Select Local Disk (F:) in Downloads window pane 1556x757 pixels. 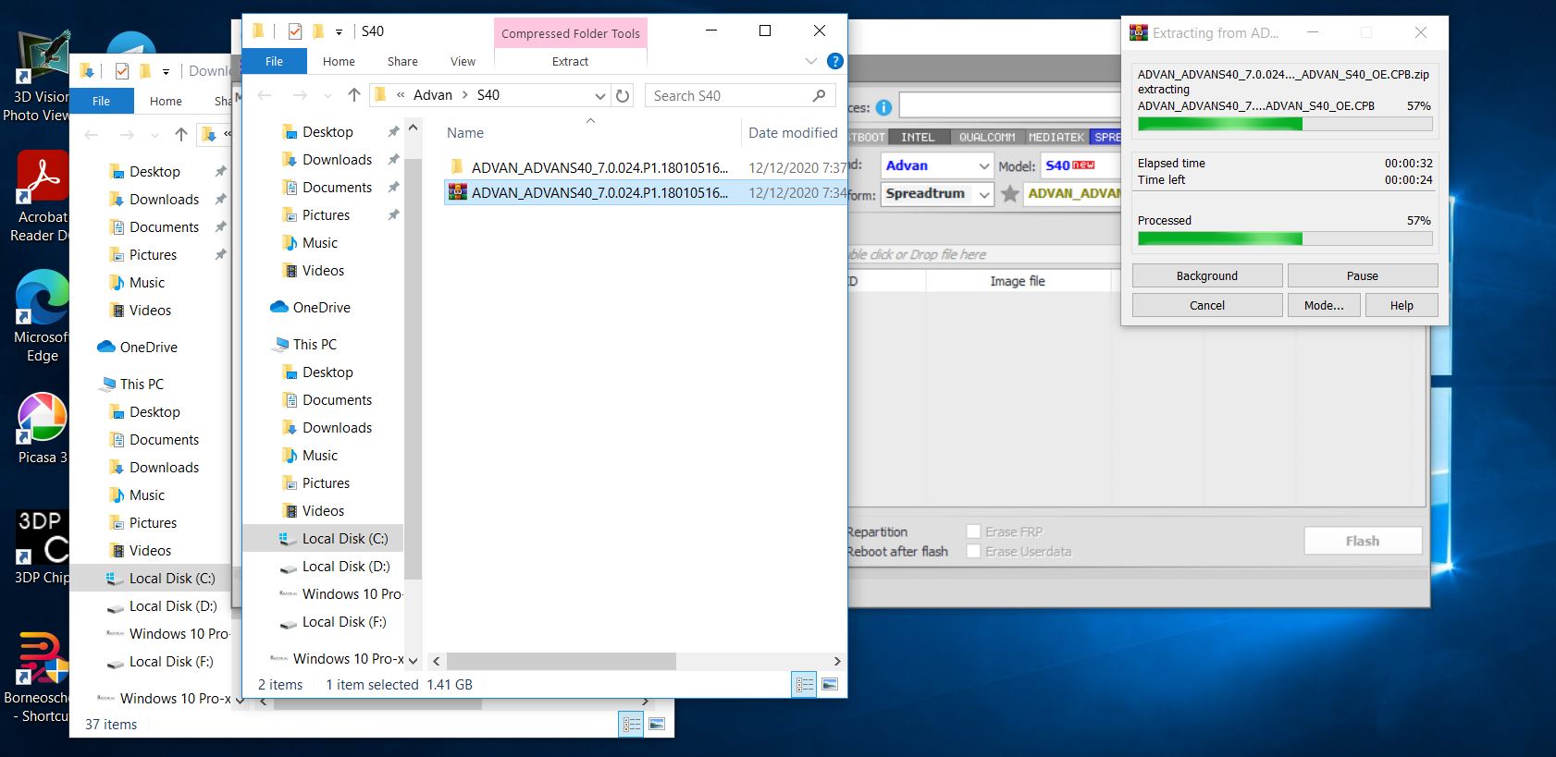pos(171,661)
